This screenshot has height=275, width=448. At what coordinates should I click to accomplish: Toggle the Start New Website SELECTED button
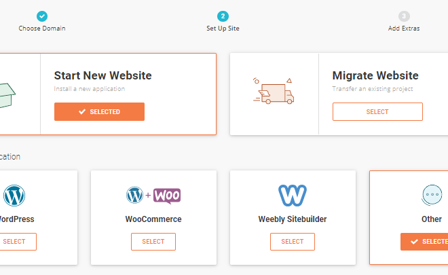tap(99, 112)
